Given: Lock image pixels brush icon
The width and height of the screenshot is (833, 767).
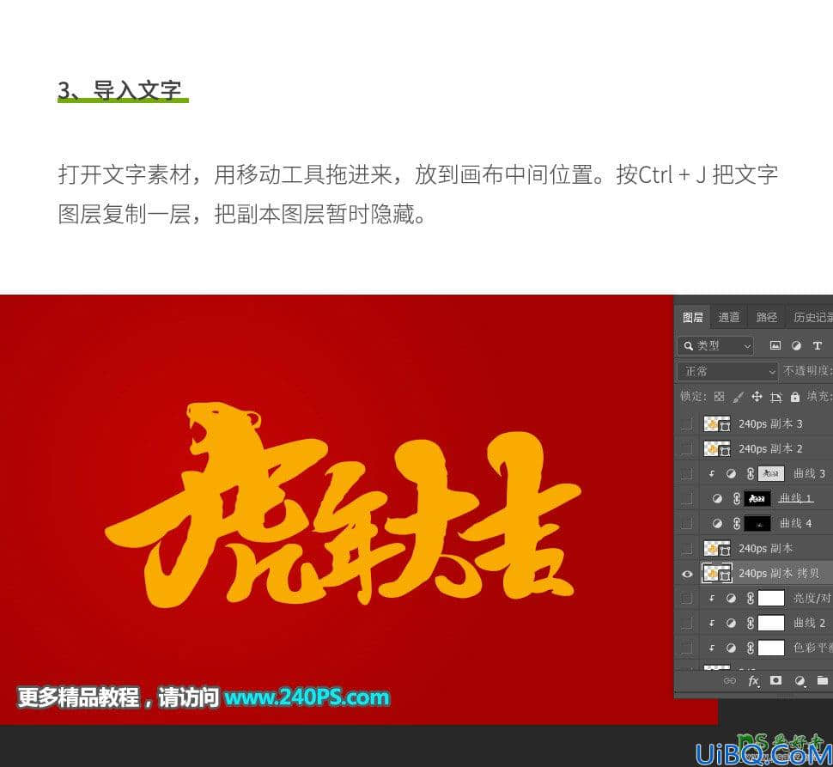Looking at the screenshot, I should 738,397.
